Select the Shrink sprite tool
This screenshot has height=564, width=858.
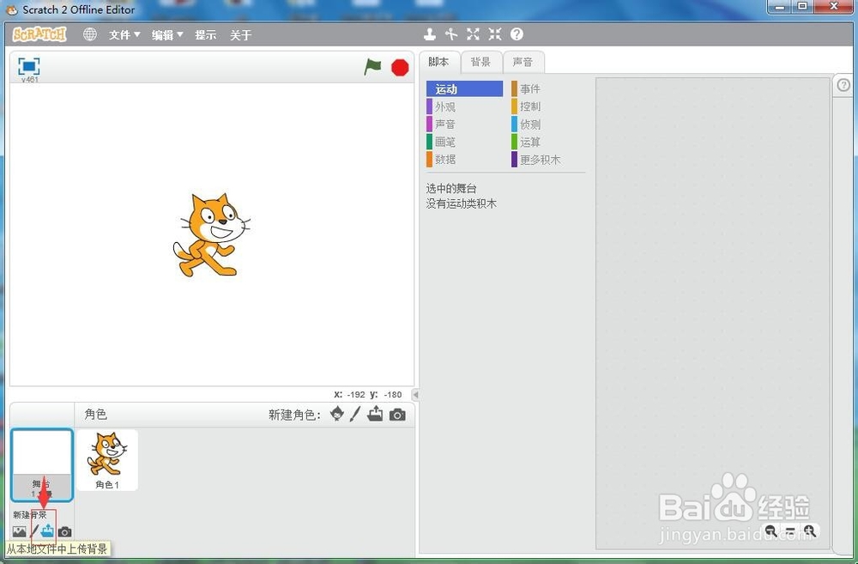click(495, 34)
